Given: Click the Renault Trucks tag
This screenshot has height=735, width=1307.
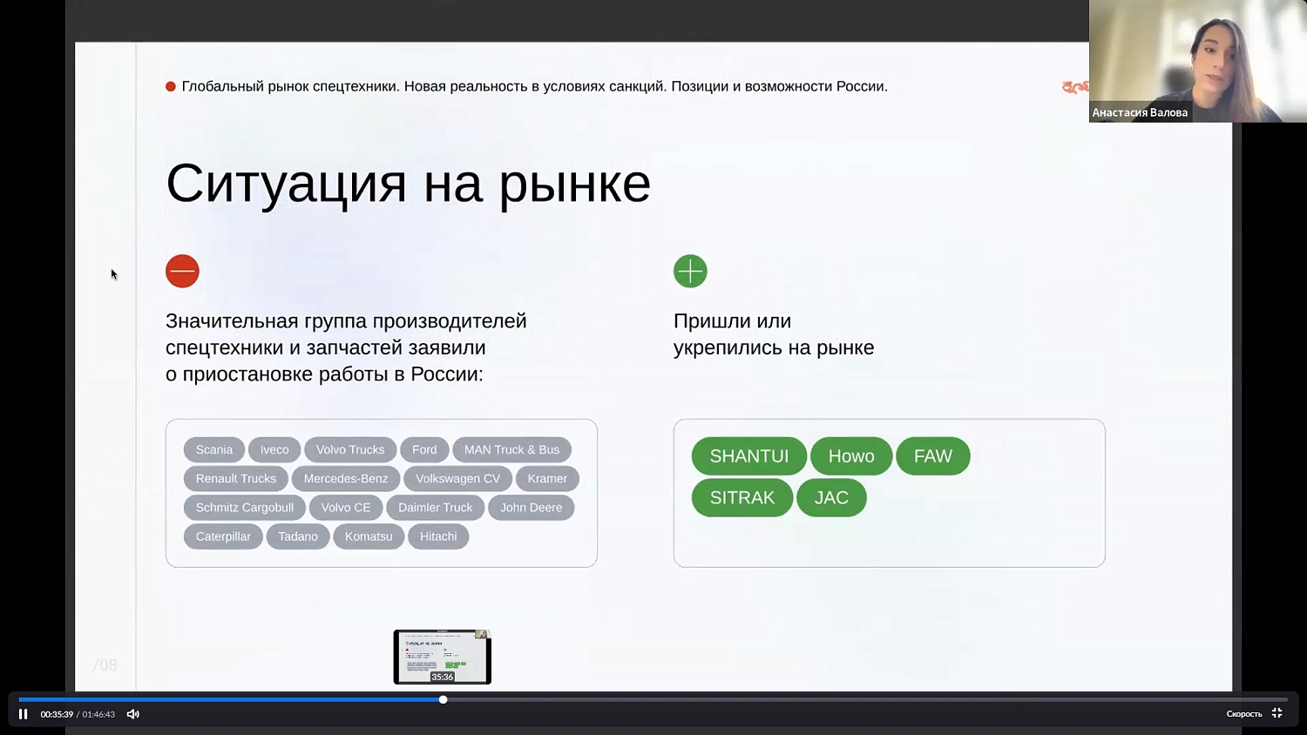Looking at the screenshot, I should (236, 478).
